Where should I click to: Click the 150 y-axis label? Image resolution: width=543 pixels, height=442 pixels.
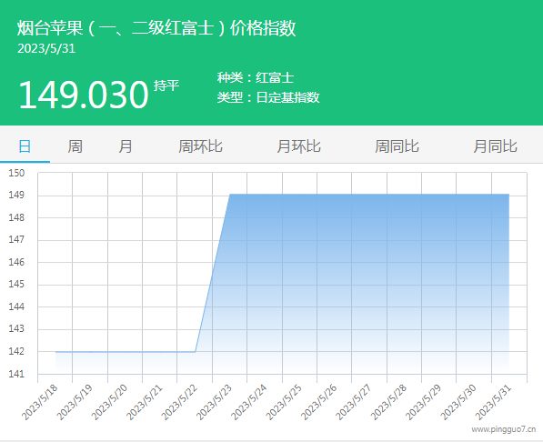click(16, 173)
